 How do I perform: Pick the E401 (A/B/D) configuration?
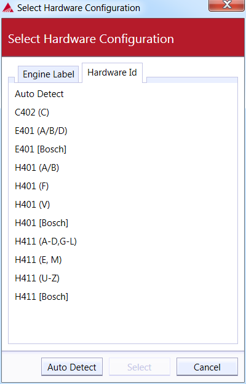point(41,131)
